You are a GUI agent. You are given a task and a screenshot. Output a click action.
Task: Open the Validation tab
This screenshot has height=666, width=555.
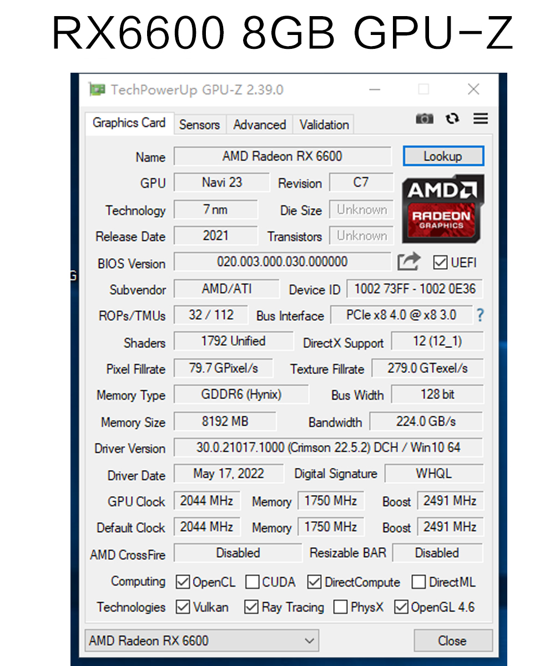(x=324, y=124)
